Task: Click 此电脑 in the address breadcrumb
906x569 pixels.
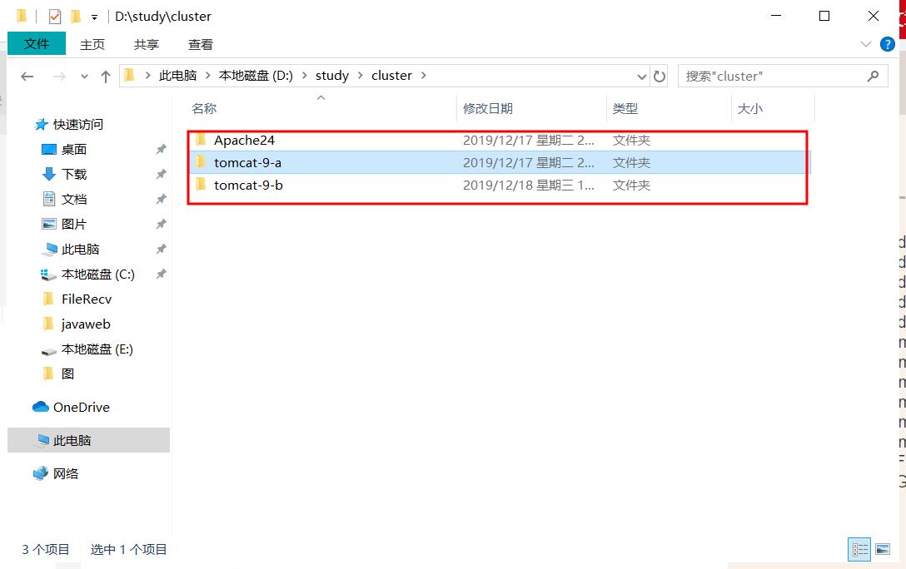Action: coord(177,76)
